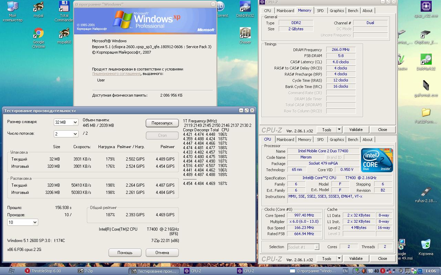The height and width of the screenshot is (275, 441).
Task: Click the EN language indicator
Action: 345,271
